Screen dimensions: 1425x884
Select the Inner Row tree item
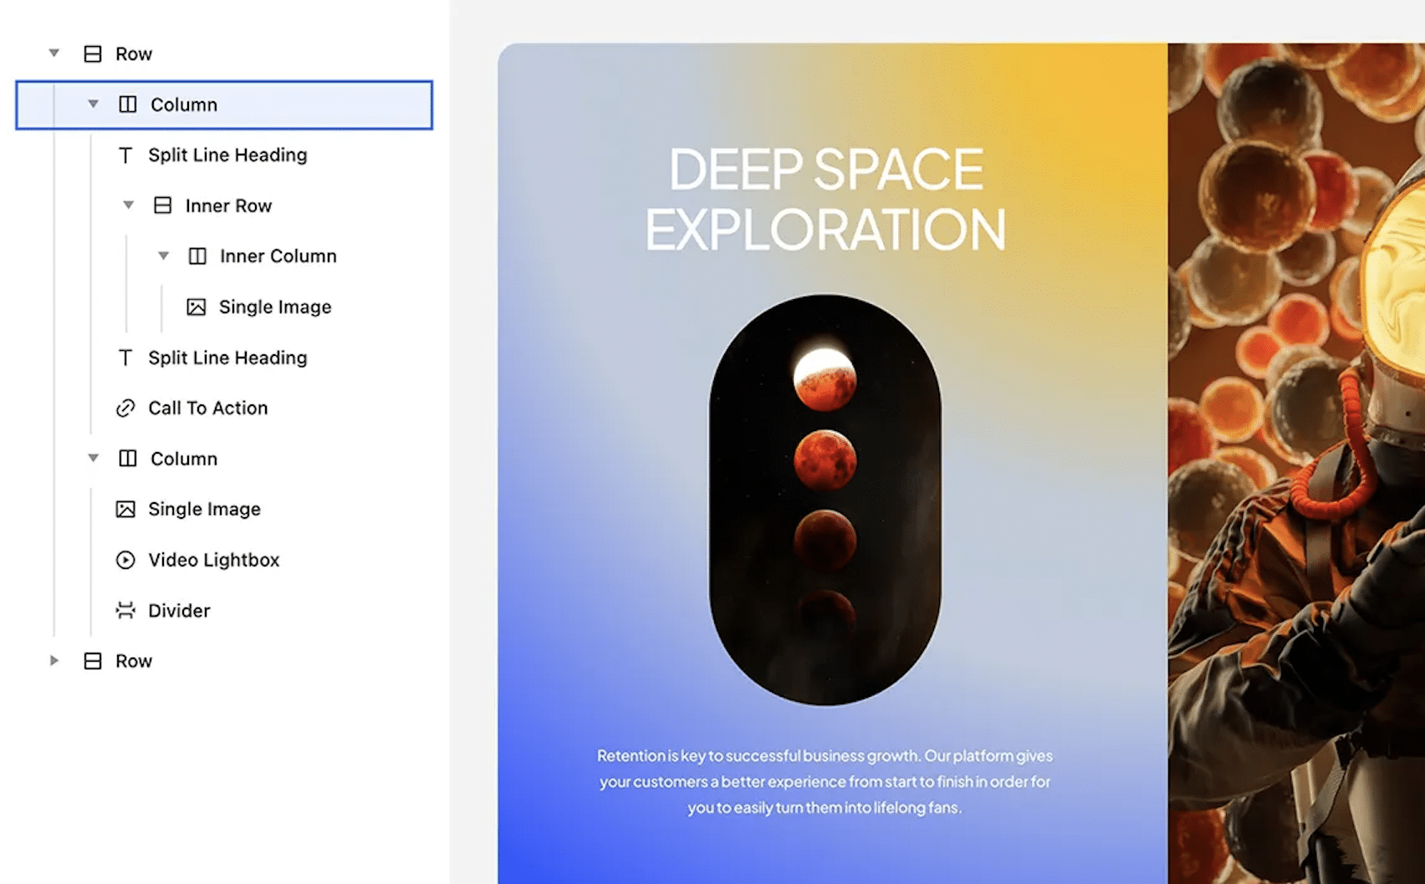tap(228, 206)
